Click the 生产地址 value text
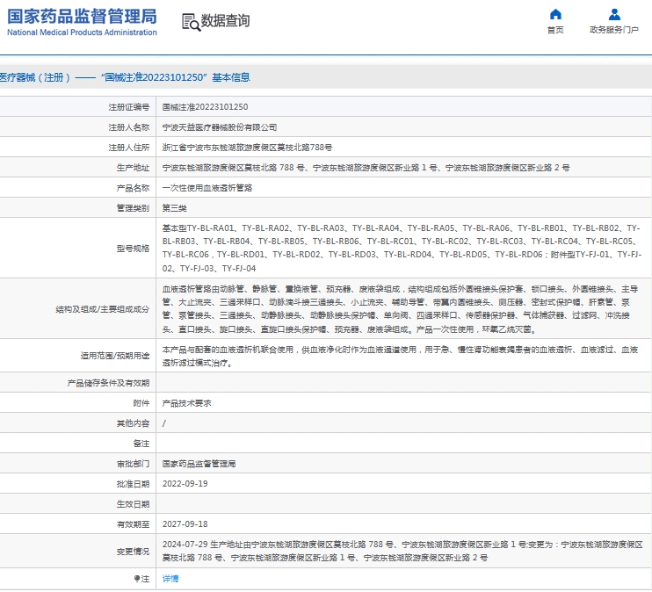The height and width of the screenshot is (592, 652). tap(366, 168)
